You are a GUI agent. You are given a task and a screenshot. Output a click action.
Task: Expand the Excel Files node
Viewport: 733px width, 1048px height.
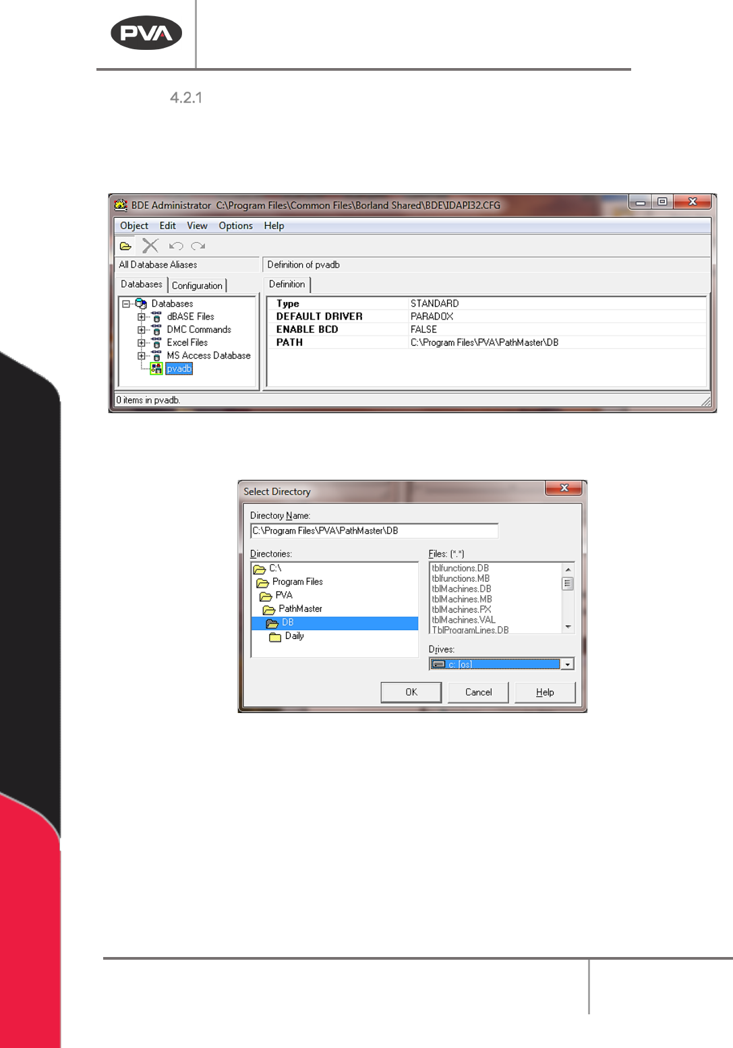(x=142, y=342)
